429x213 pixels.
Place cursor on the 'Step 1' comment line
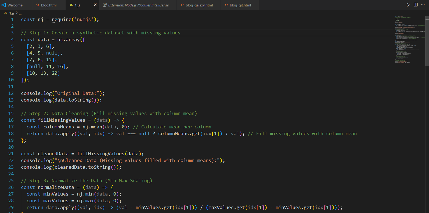pyautogui.click(x=101, y=33)
